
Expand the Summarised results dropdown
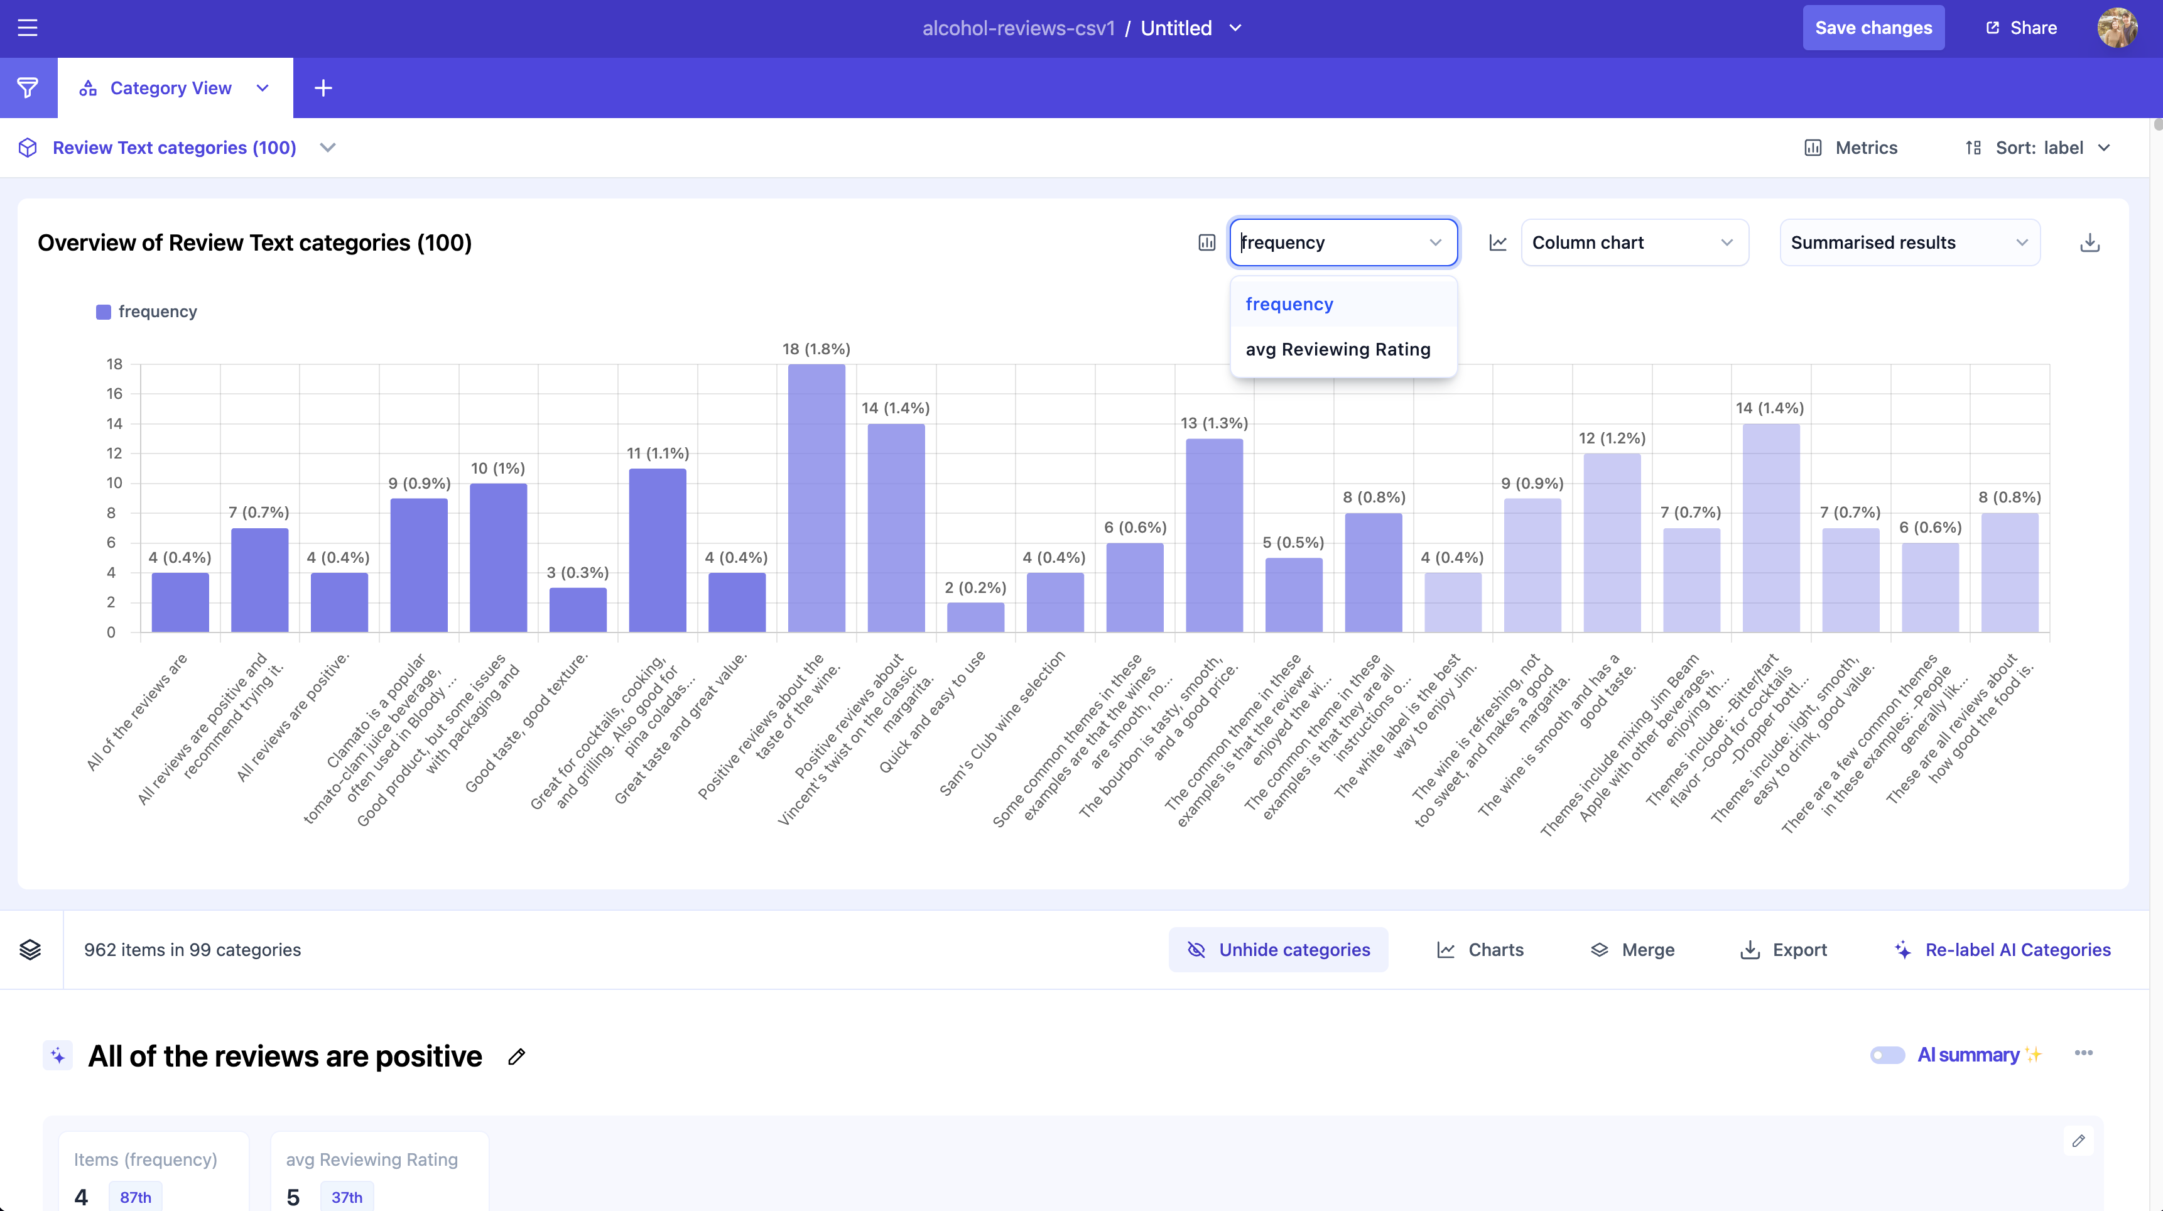coord(1909,242)
